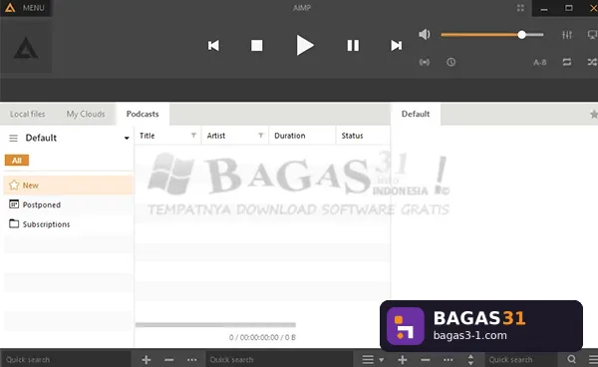Open the Artist column filter icon
The height and width of the screenshot is (367, 598).
261,136
